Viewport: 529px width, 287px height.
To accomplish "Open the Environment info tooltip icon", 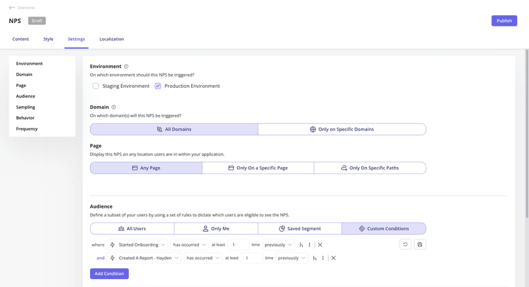I will [x=126, y=66].
